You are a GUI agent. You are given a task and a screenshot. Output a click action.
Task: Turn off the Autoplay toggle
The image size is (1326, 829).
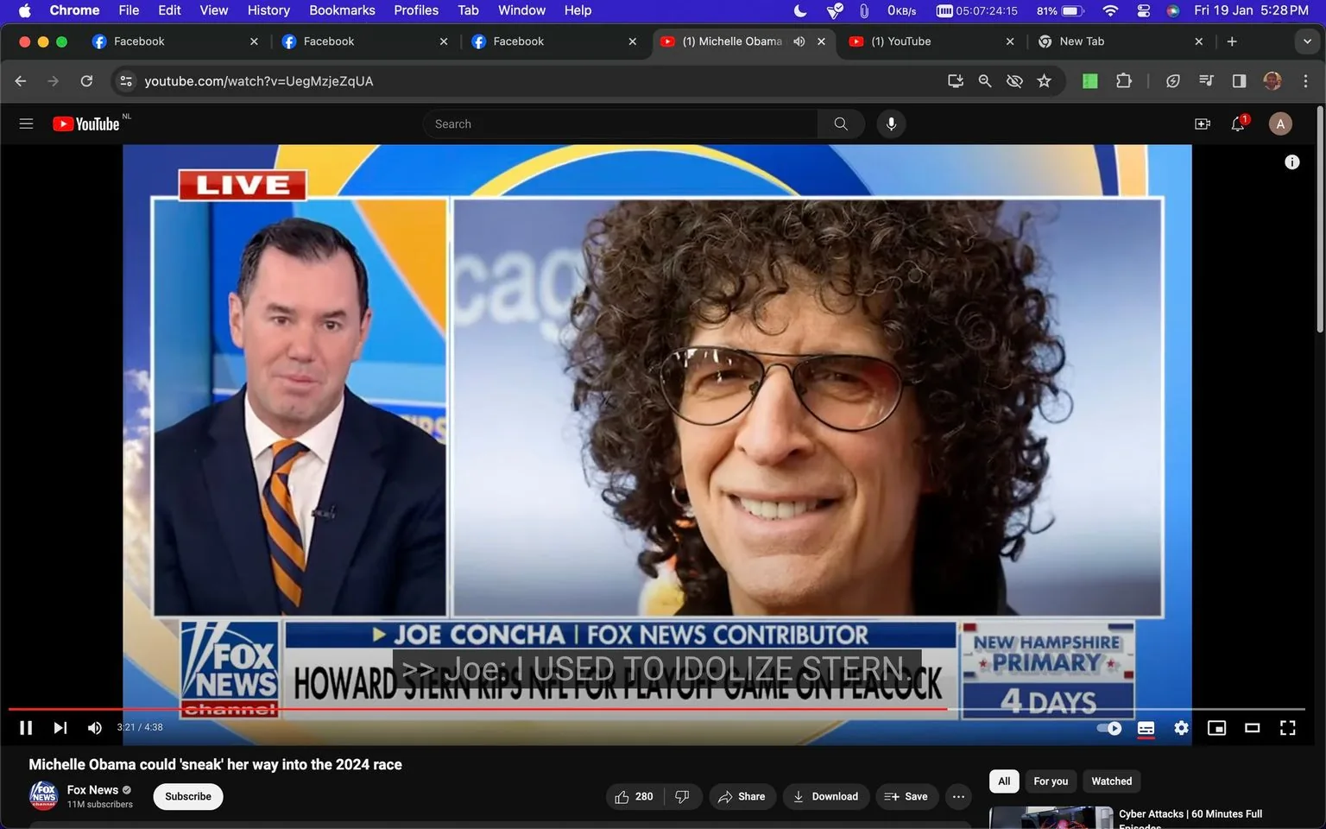[1108, 728]
